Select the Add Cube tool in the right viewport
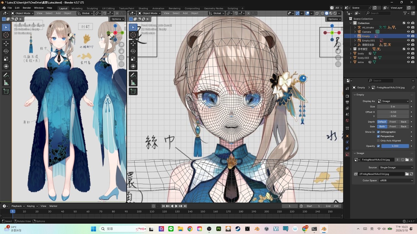The width and height of the screenshot is (417, 234). pyautogui.click(x=133, y=92)
